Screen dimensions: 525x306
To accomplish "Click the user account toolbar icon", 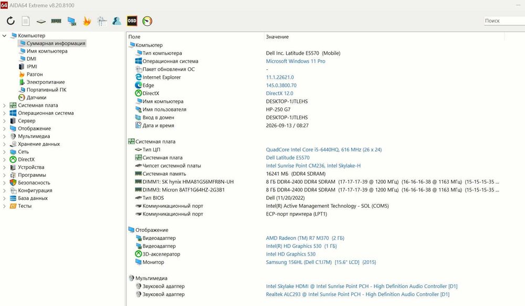I will 117,21.
